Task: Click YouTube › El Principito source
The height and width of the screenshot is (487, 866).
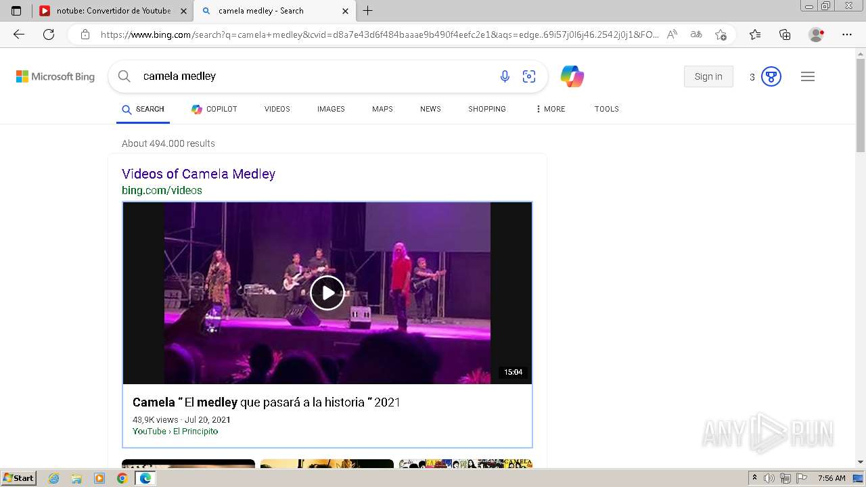Action: click(175, 432)
